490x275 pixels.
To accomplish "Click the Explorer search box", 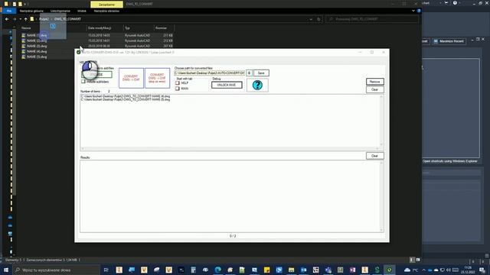I will pyautogui.click(x=372, y=19).
